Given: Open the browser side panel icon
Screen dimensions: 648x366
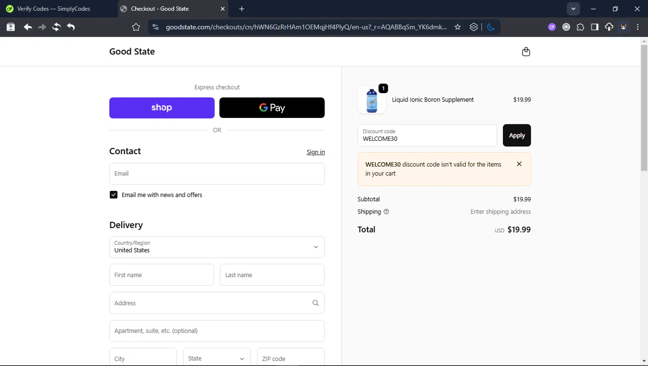Looking at the screenshot, I should 595,27.
